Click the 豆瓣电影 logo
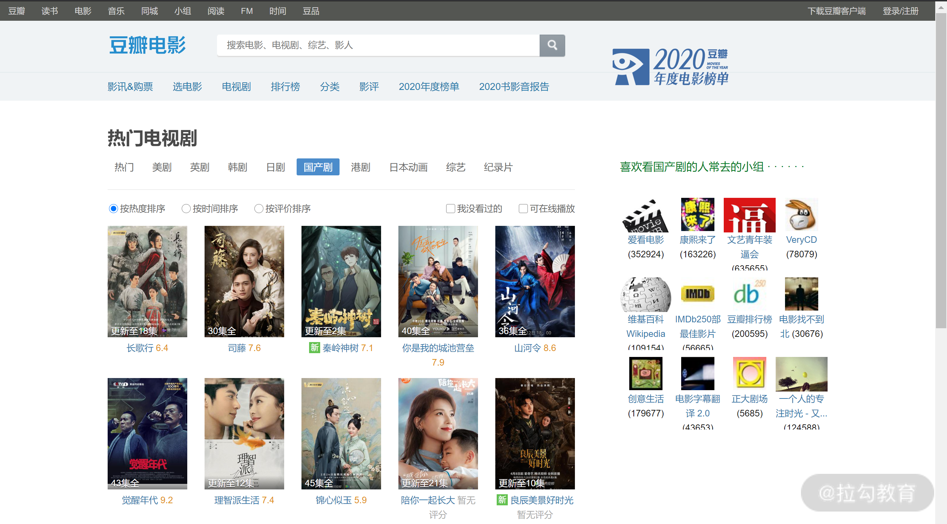 (x=147, y=45)
